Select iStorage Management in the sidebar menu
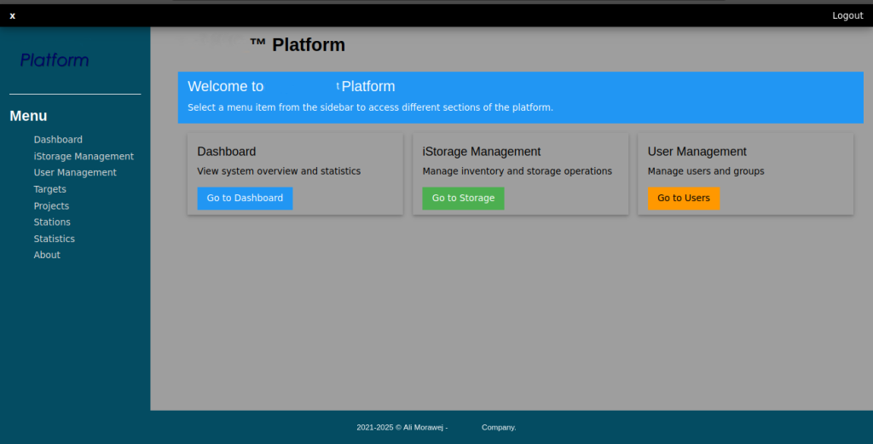 [x=84, y=156]
